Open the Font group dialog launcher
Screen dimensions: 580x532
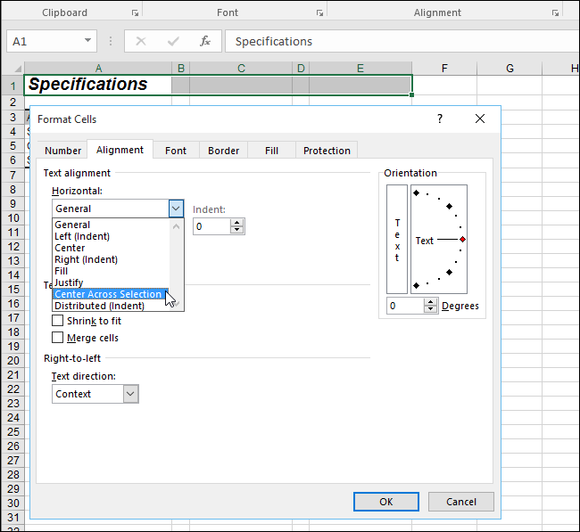click(x=319, y=13)
